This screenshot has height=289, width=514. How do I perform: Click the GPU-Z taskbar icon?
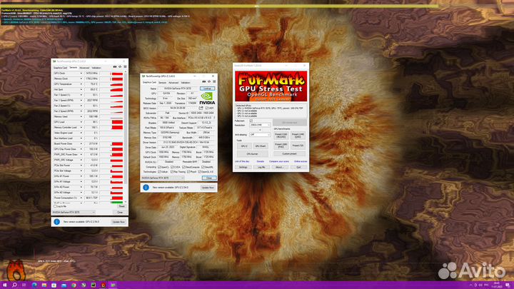pyautogui.click(x=113, y=285)
